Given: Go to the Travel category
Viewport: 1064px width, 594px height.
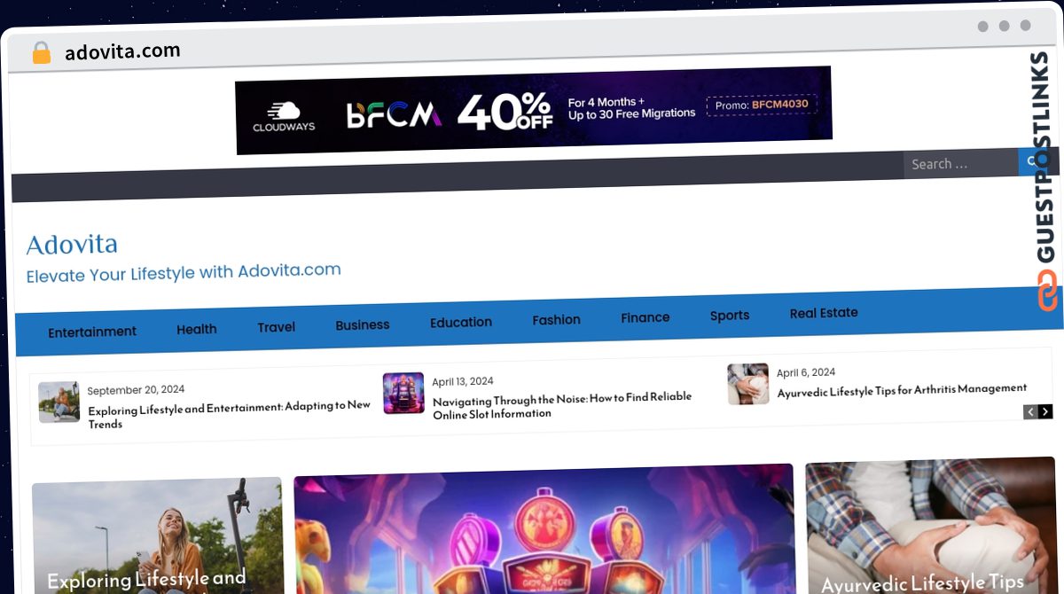Looking at the screenshot, I should coord(277,327).
